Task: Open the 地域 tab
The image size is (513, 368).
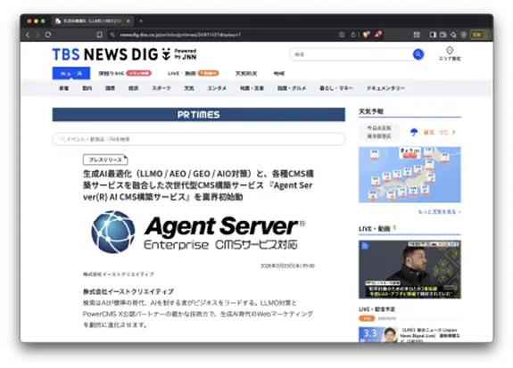Action: coord(278,73)
